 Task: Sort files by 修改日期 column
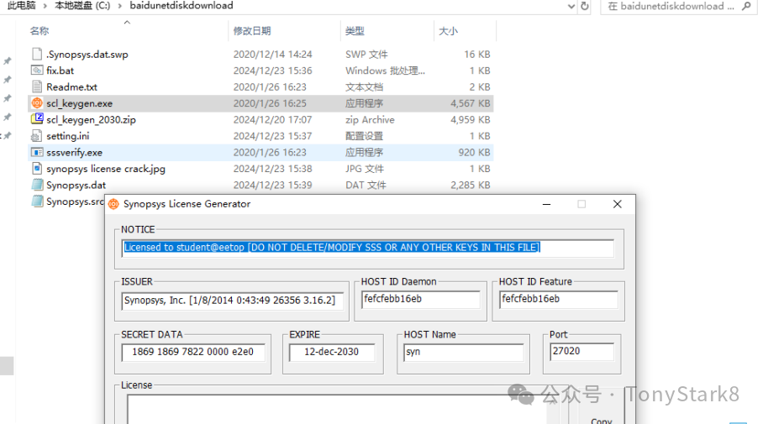click(x=252, y=31)
